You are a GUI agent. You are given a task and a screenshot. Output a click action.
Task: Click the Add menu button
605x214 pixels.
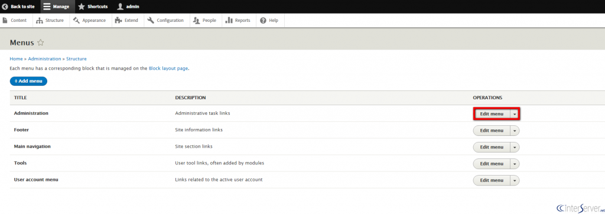[x=28, y=81]
